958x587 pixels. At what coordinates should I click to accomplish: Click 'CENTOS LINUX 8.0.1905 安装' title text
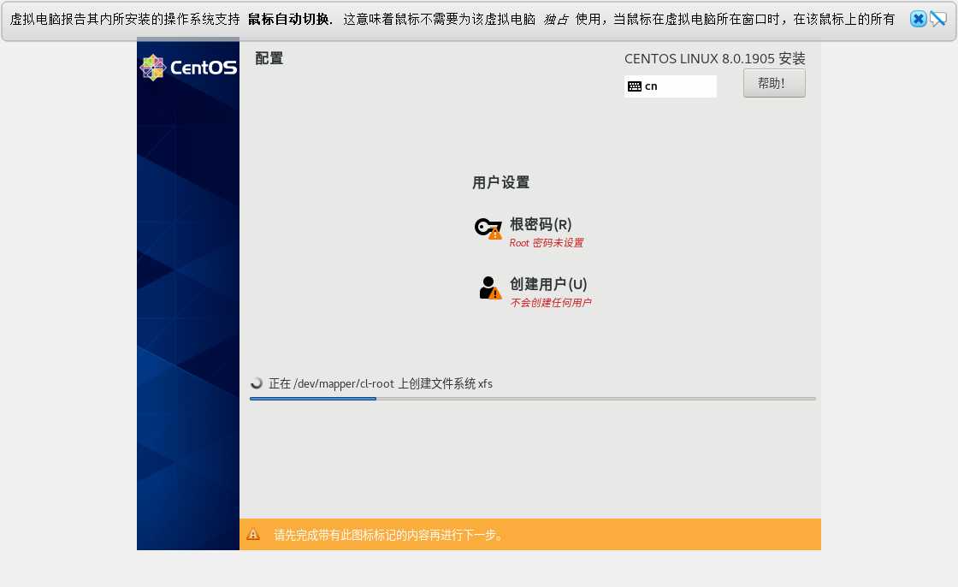tap(715, 59)
